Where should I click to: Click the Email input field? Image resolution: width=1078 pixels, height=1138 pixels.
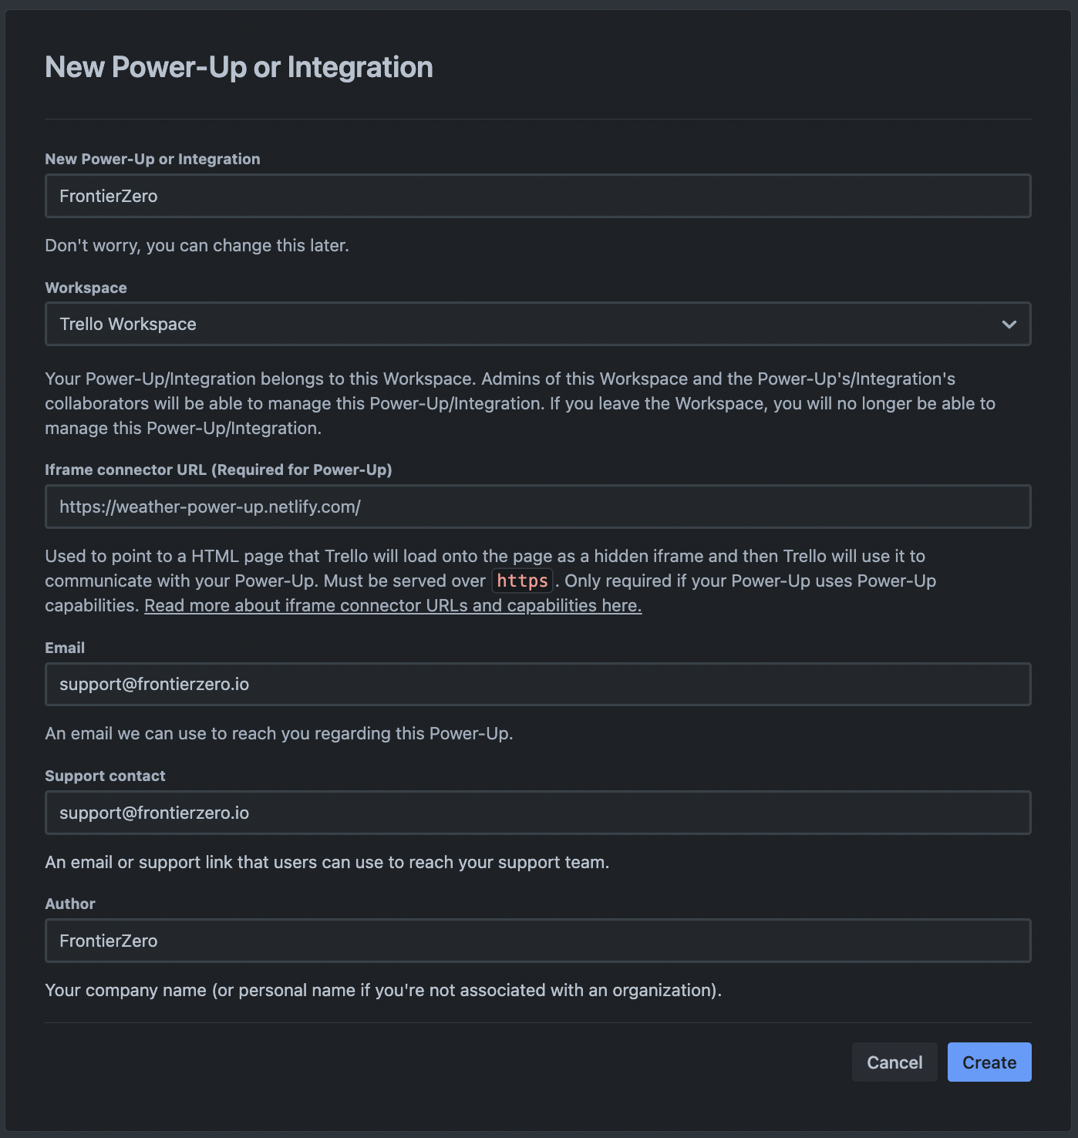tap(537, 684)
